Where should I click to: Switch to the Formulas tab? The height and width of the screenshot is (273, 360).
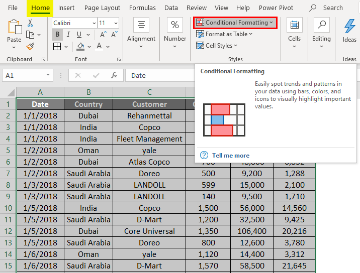[142, 8]
